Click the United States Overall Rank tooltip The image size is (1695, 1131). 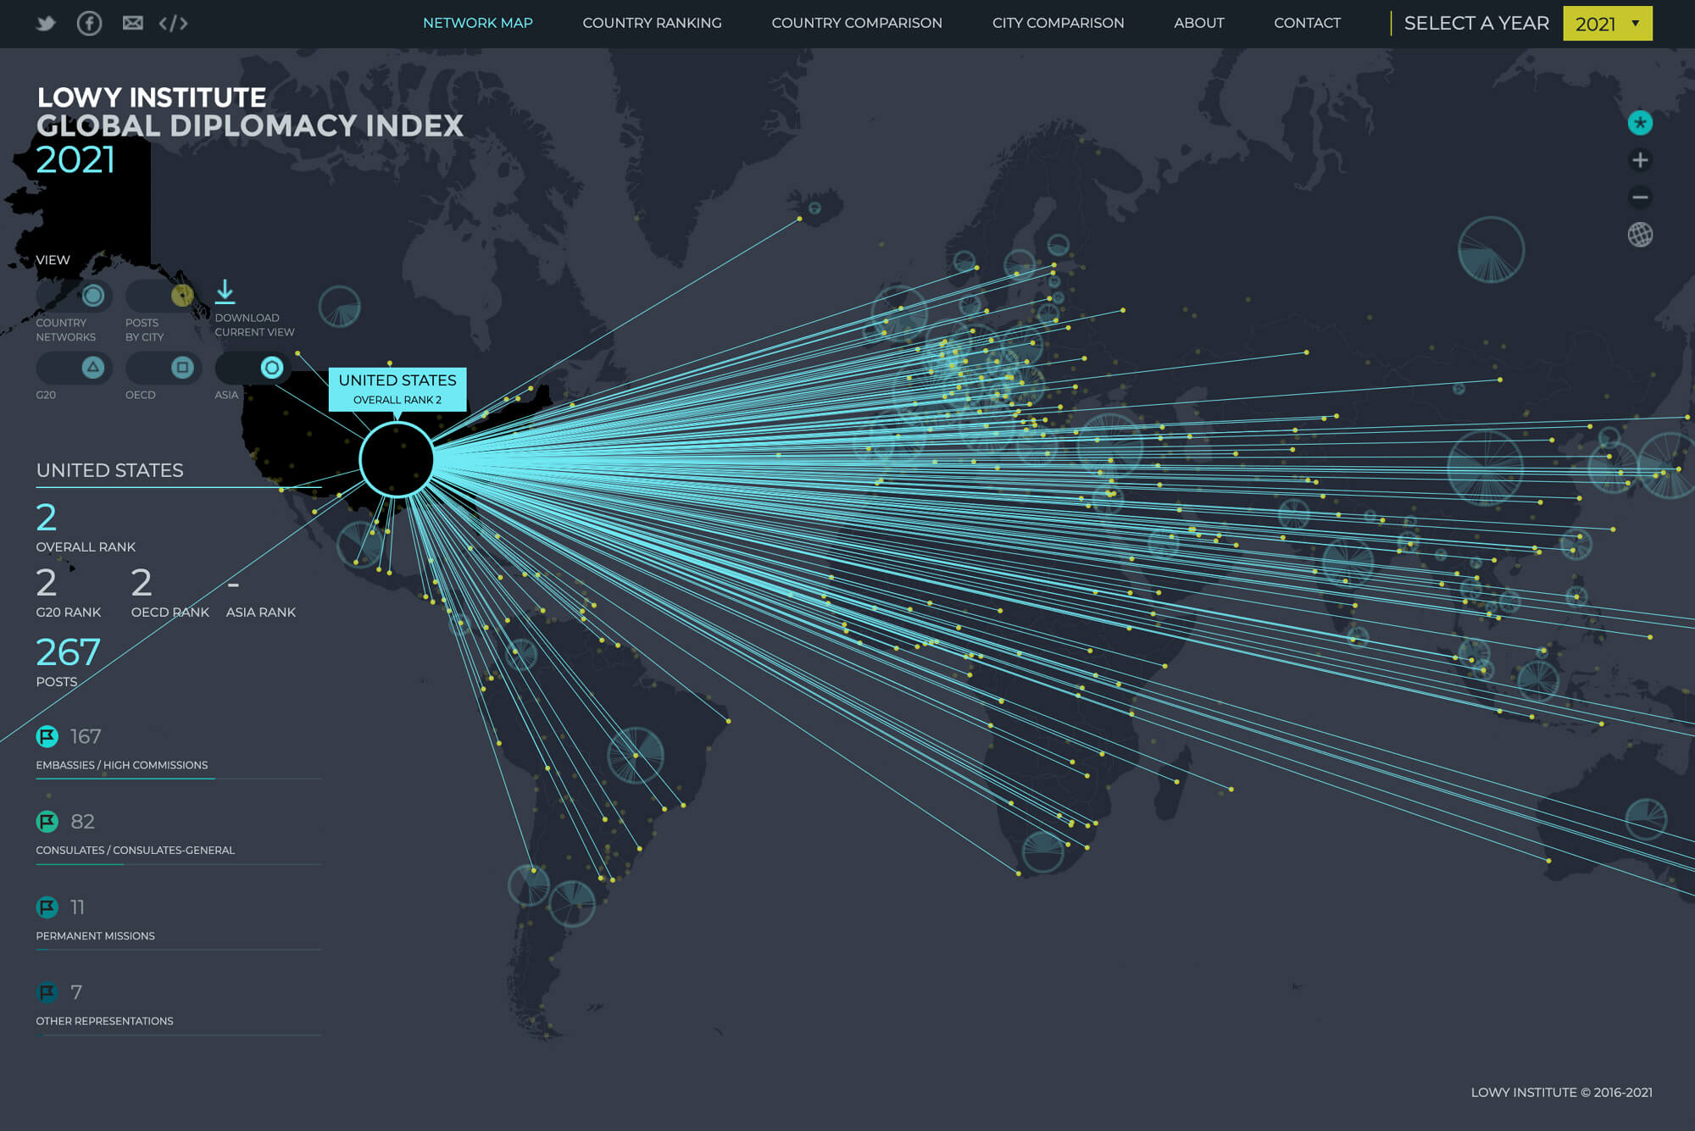coord(397,389)
